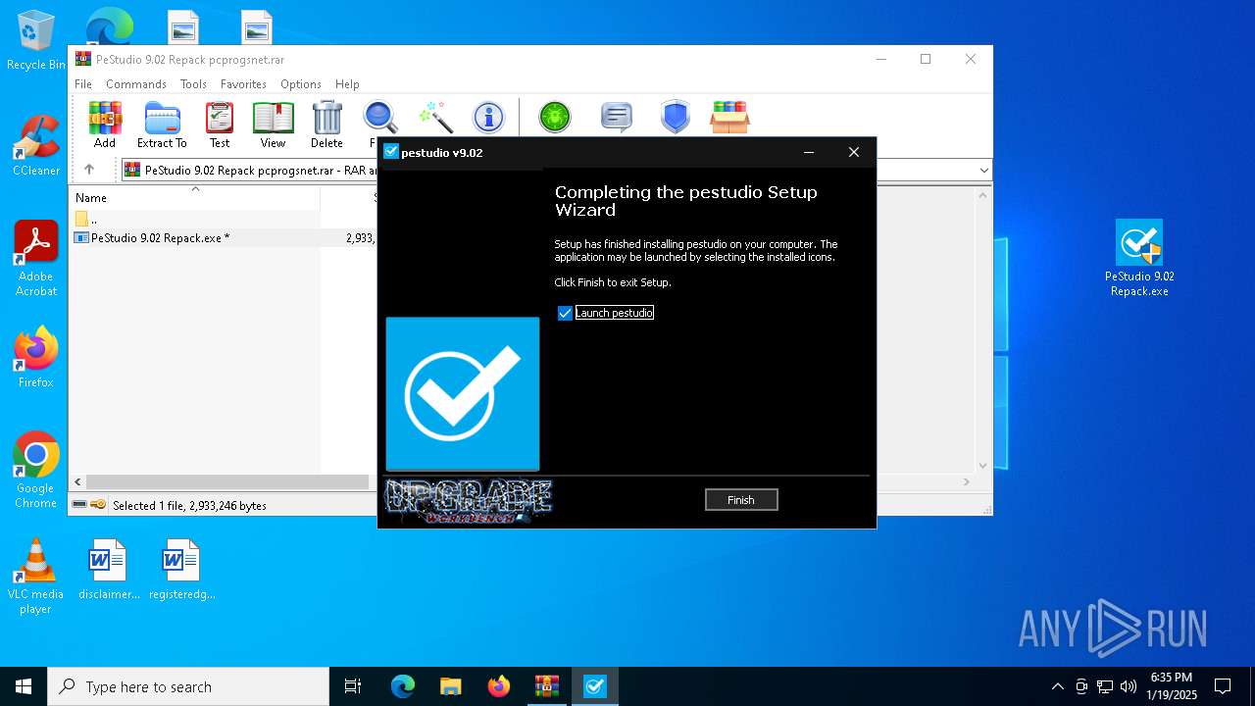Click the Test archive icon
Viewport: 1255px width, 706px height.
point(220,125)
